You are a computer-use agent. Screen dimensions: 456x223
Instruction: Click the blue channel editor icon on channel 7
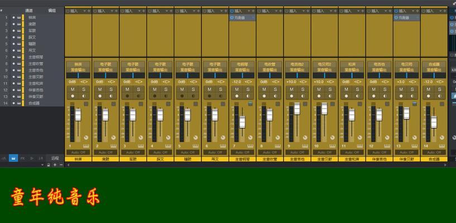(x=251, y=104)
